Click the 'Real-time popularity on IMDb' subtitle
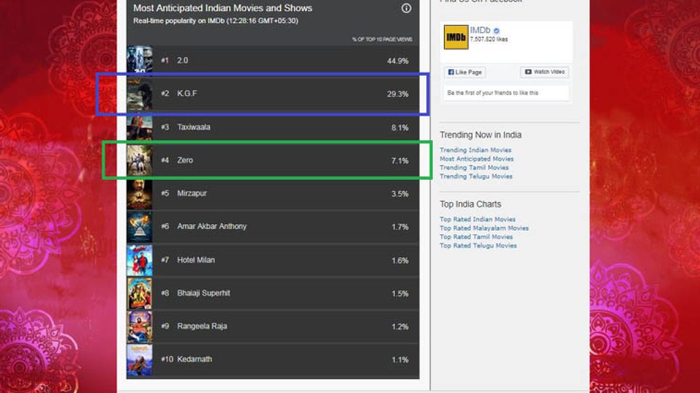The height and width of the screenshot is (393, 700). click(216, 21)
